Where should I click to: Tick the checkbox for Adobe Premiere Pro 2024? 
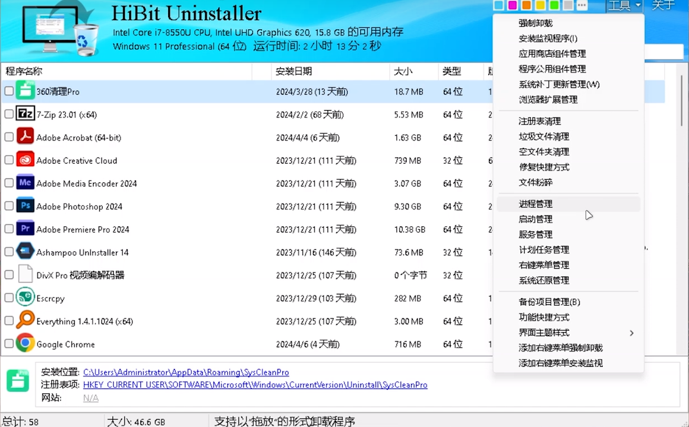coord(9,229)
